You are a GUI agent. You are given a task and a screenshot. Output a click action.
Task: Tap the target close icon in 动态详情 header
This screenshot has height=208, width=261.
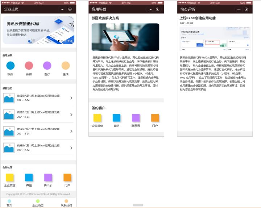[246, 9]
